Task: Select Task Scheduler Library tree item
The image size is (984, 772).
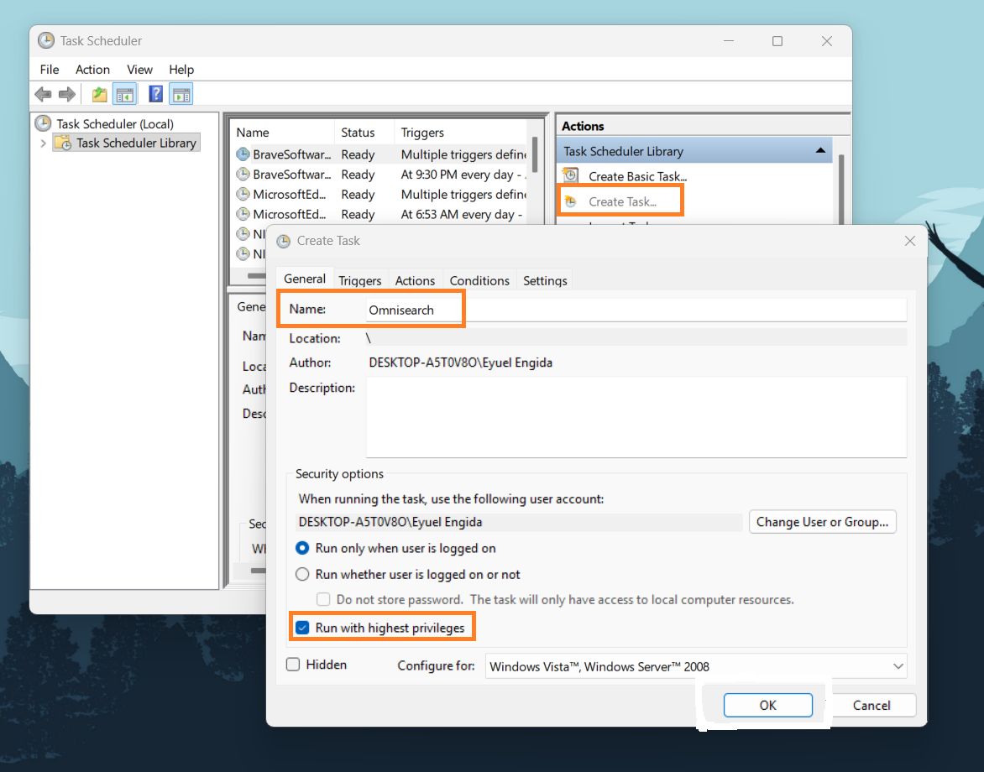Action: pyautogui.click(x=136, y=143)
